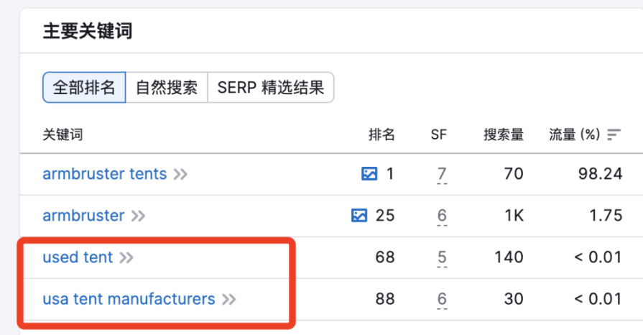Click the image icon beside rank 25
Image resolution: width=643 pixels, height=335 pixels.
[359, 216]
